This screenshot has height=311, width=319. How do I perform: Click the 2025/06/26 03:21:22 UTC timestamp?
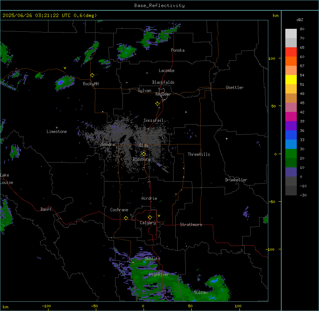tap(37, 16)
